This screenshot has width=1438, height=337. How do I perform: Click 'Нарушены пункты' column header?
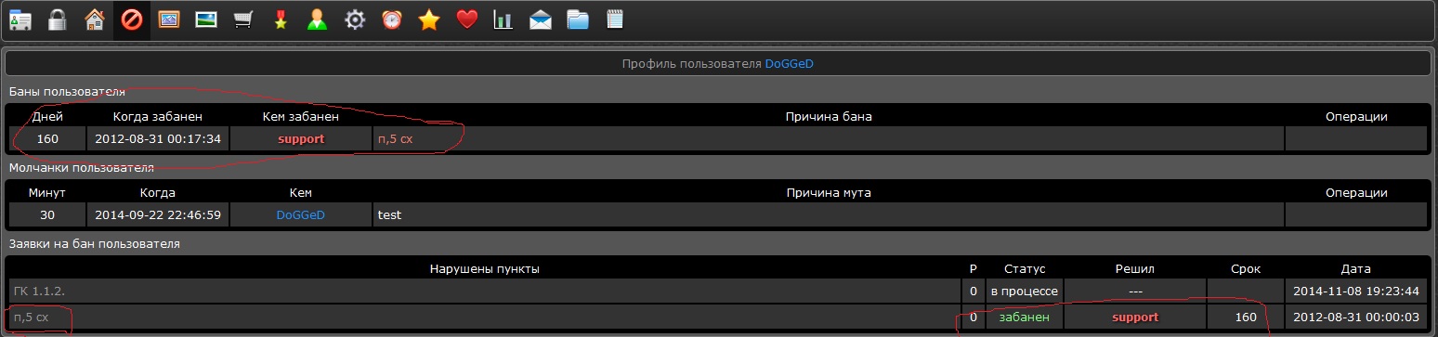[485, 269]
